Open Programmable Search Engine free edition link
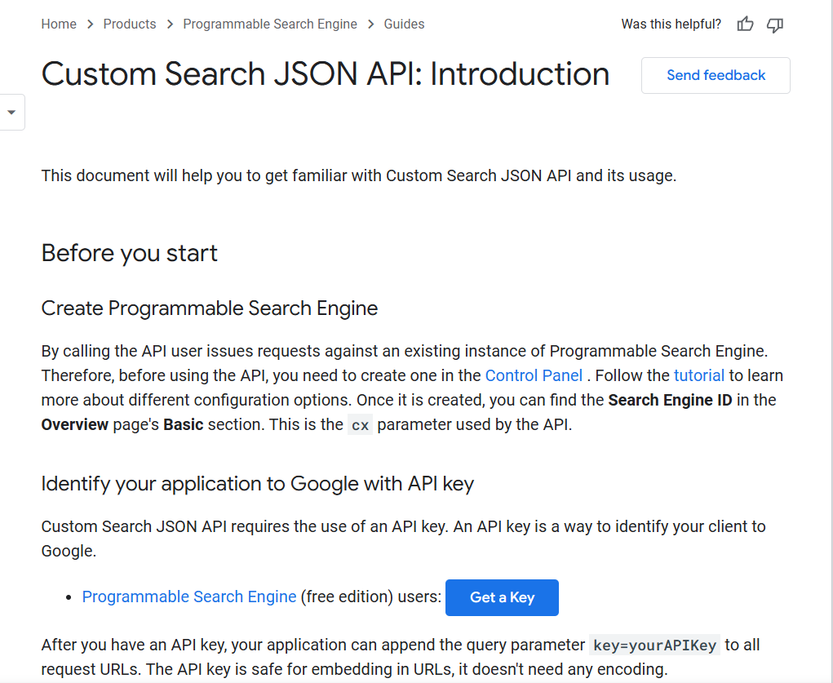Viewport: 833px width, 683px height. 189,597
